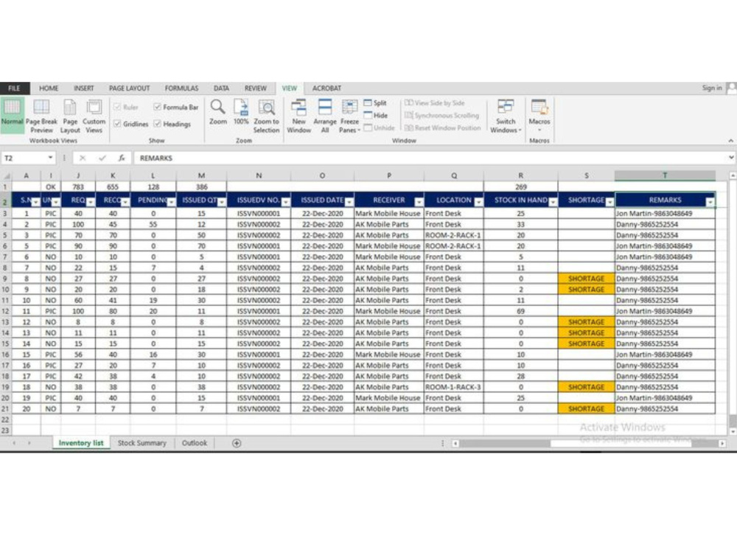The height and width of the screenshot is (553, 737).
Task: Add a new sheet with plus icon
Action: pos(237,443)
